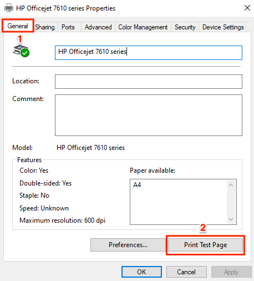254x281 pixels.
Task: Open the Sharing tab
Action: pyautogui.click(x=45, y=27)
